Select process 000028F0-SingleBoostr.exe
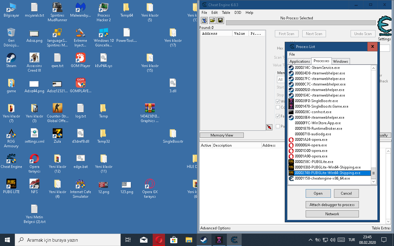The width and height of the screenshot is (394, 246). tap(329, 101)
